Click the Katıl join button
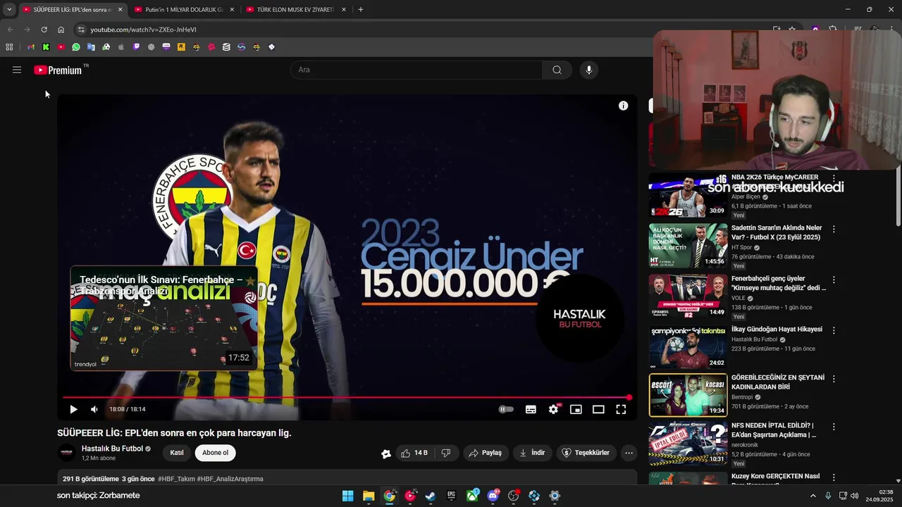 (x=177, y=453)
